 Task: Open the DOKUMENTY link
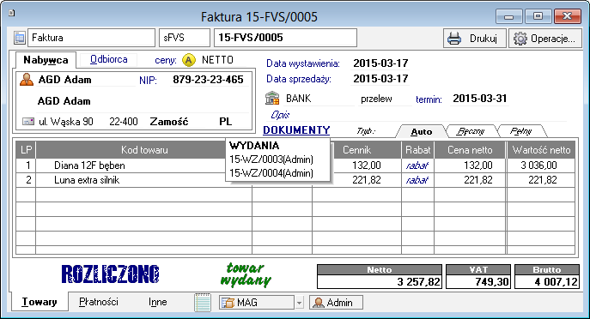(296, 130)
